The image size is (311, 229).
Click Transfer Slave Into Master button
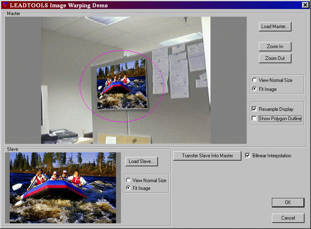pyautogui.click(x=207, y=156)
